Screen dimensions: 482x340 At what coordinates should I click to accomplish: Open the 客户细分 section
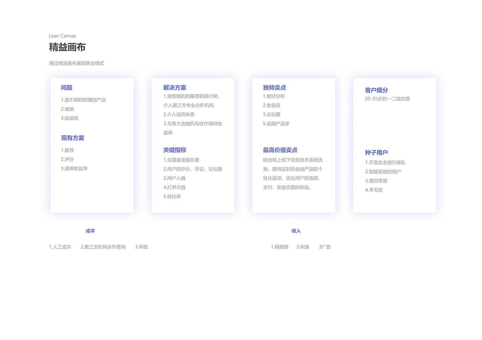coord(376,90)
